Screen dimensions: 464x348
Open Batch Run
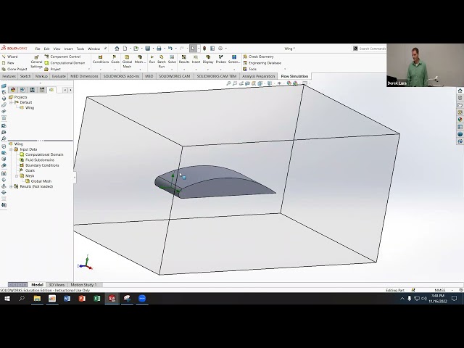click(x=161, y=62)
